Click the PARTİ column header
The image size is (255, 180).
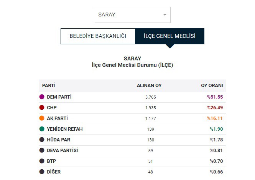(x=49, y=85)
